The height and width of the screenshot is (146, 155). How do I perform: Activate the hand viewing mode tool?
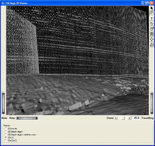[x=152, y=14]
